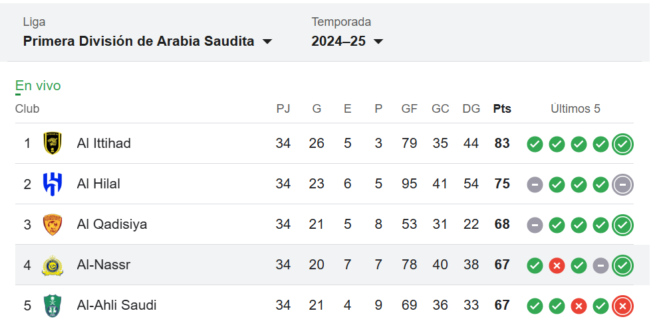Click the Pts column header
655x325 pixels.
coord(502,109)
